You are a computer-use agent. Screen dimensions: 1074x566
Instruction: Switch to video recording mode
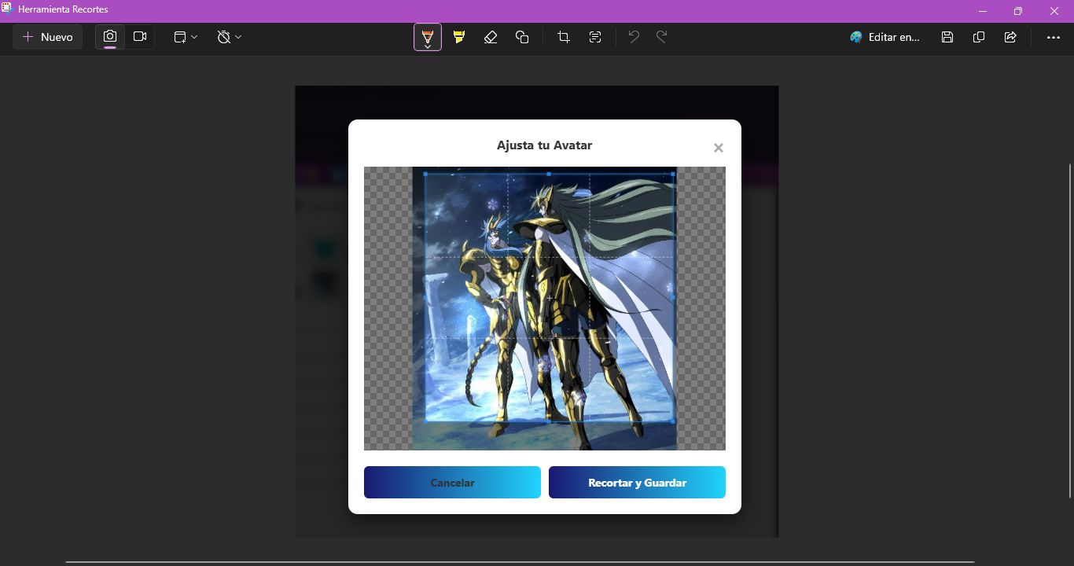click(x=140, y=37)
